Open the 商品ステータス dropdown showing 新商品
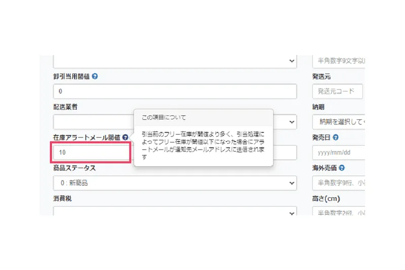Screen dimensions: 405x270 [x=175, y=183]
